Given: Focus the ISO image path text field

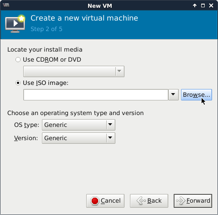Looking at the screenshot, I should 96,94.
